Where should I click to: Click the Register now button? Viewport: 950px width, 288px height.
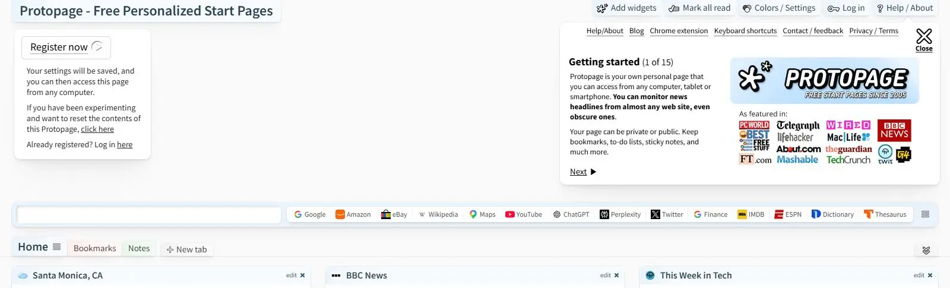click(66, 48)
